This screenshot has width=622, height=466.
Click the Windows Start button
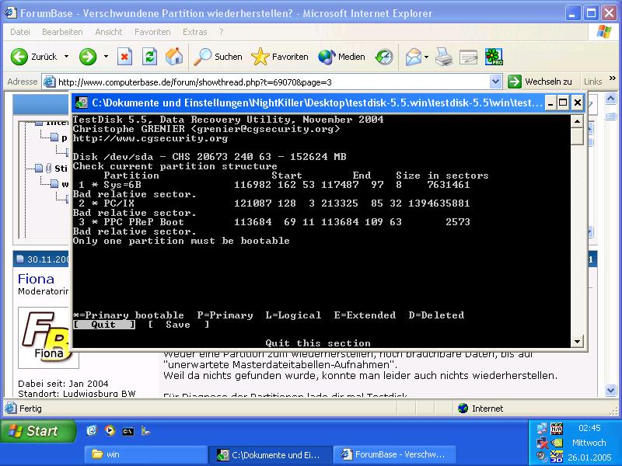38,431
